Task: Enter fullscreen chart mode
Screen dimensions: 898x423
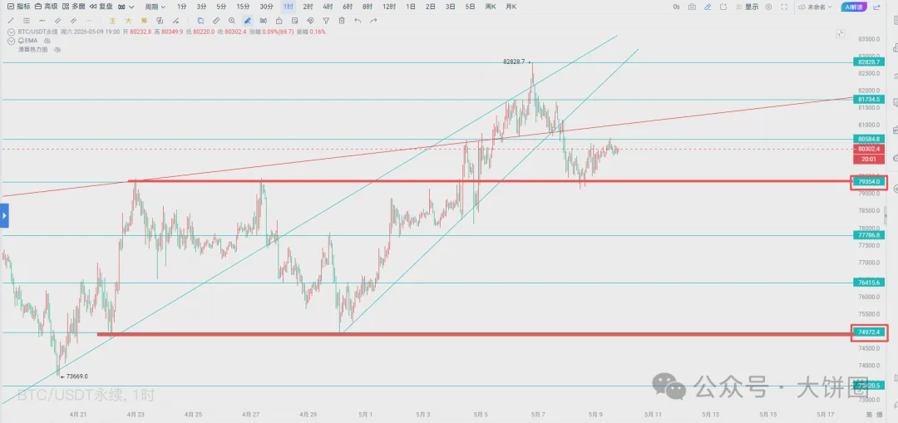Action: [784, 7]
